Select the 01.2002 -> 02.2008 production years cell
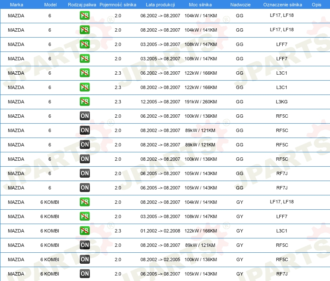This screenshot has width=330, height=281. click(x=160, y=231)
